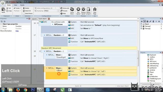Click the Help button in Online group
163x92 pixels.
[x=63, y=14]
